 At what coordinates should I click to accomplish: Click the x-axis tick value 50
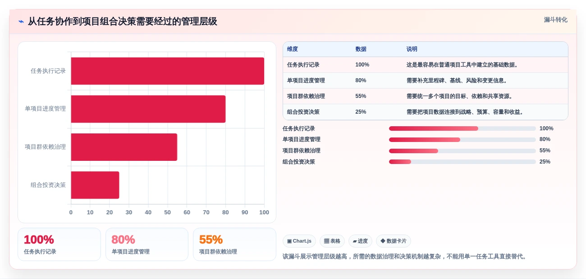pos(168,213)
